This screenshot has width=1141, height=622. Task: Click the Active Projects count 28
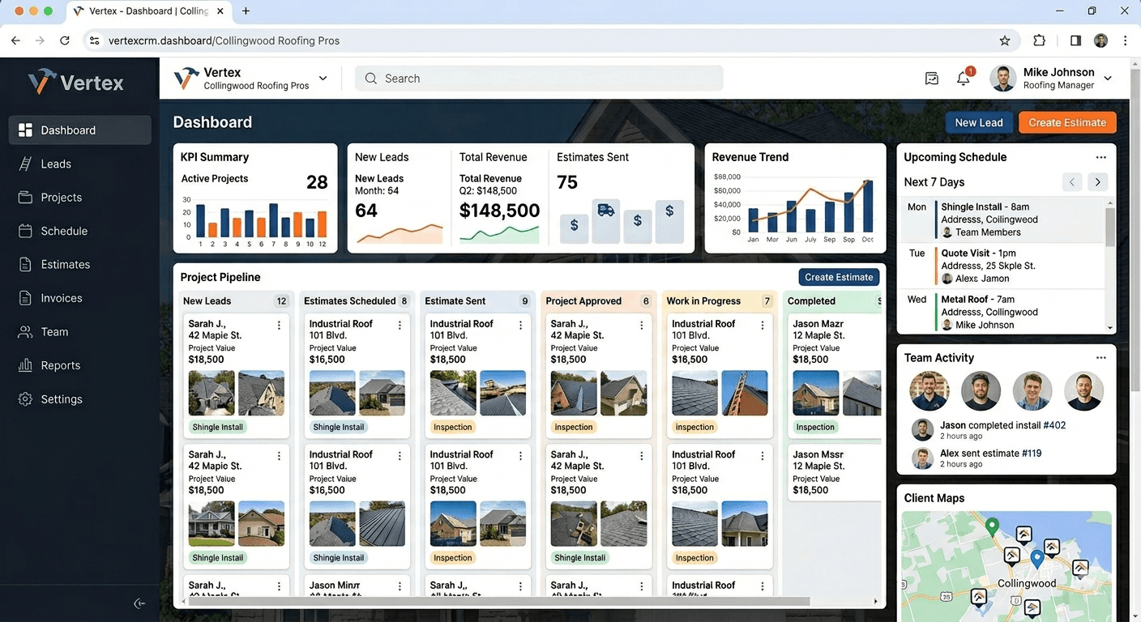point(317,182)
